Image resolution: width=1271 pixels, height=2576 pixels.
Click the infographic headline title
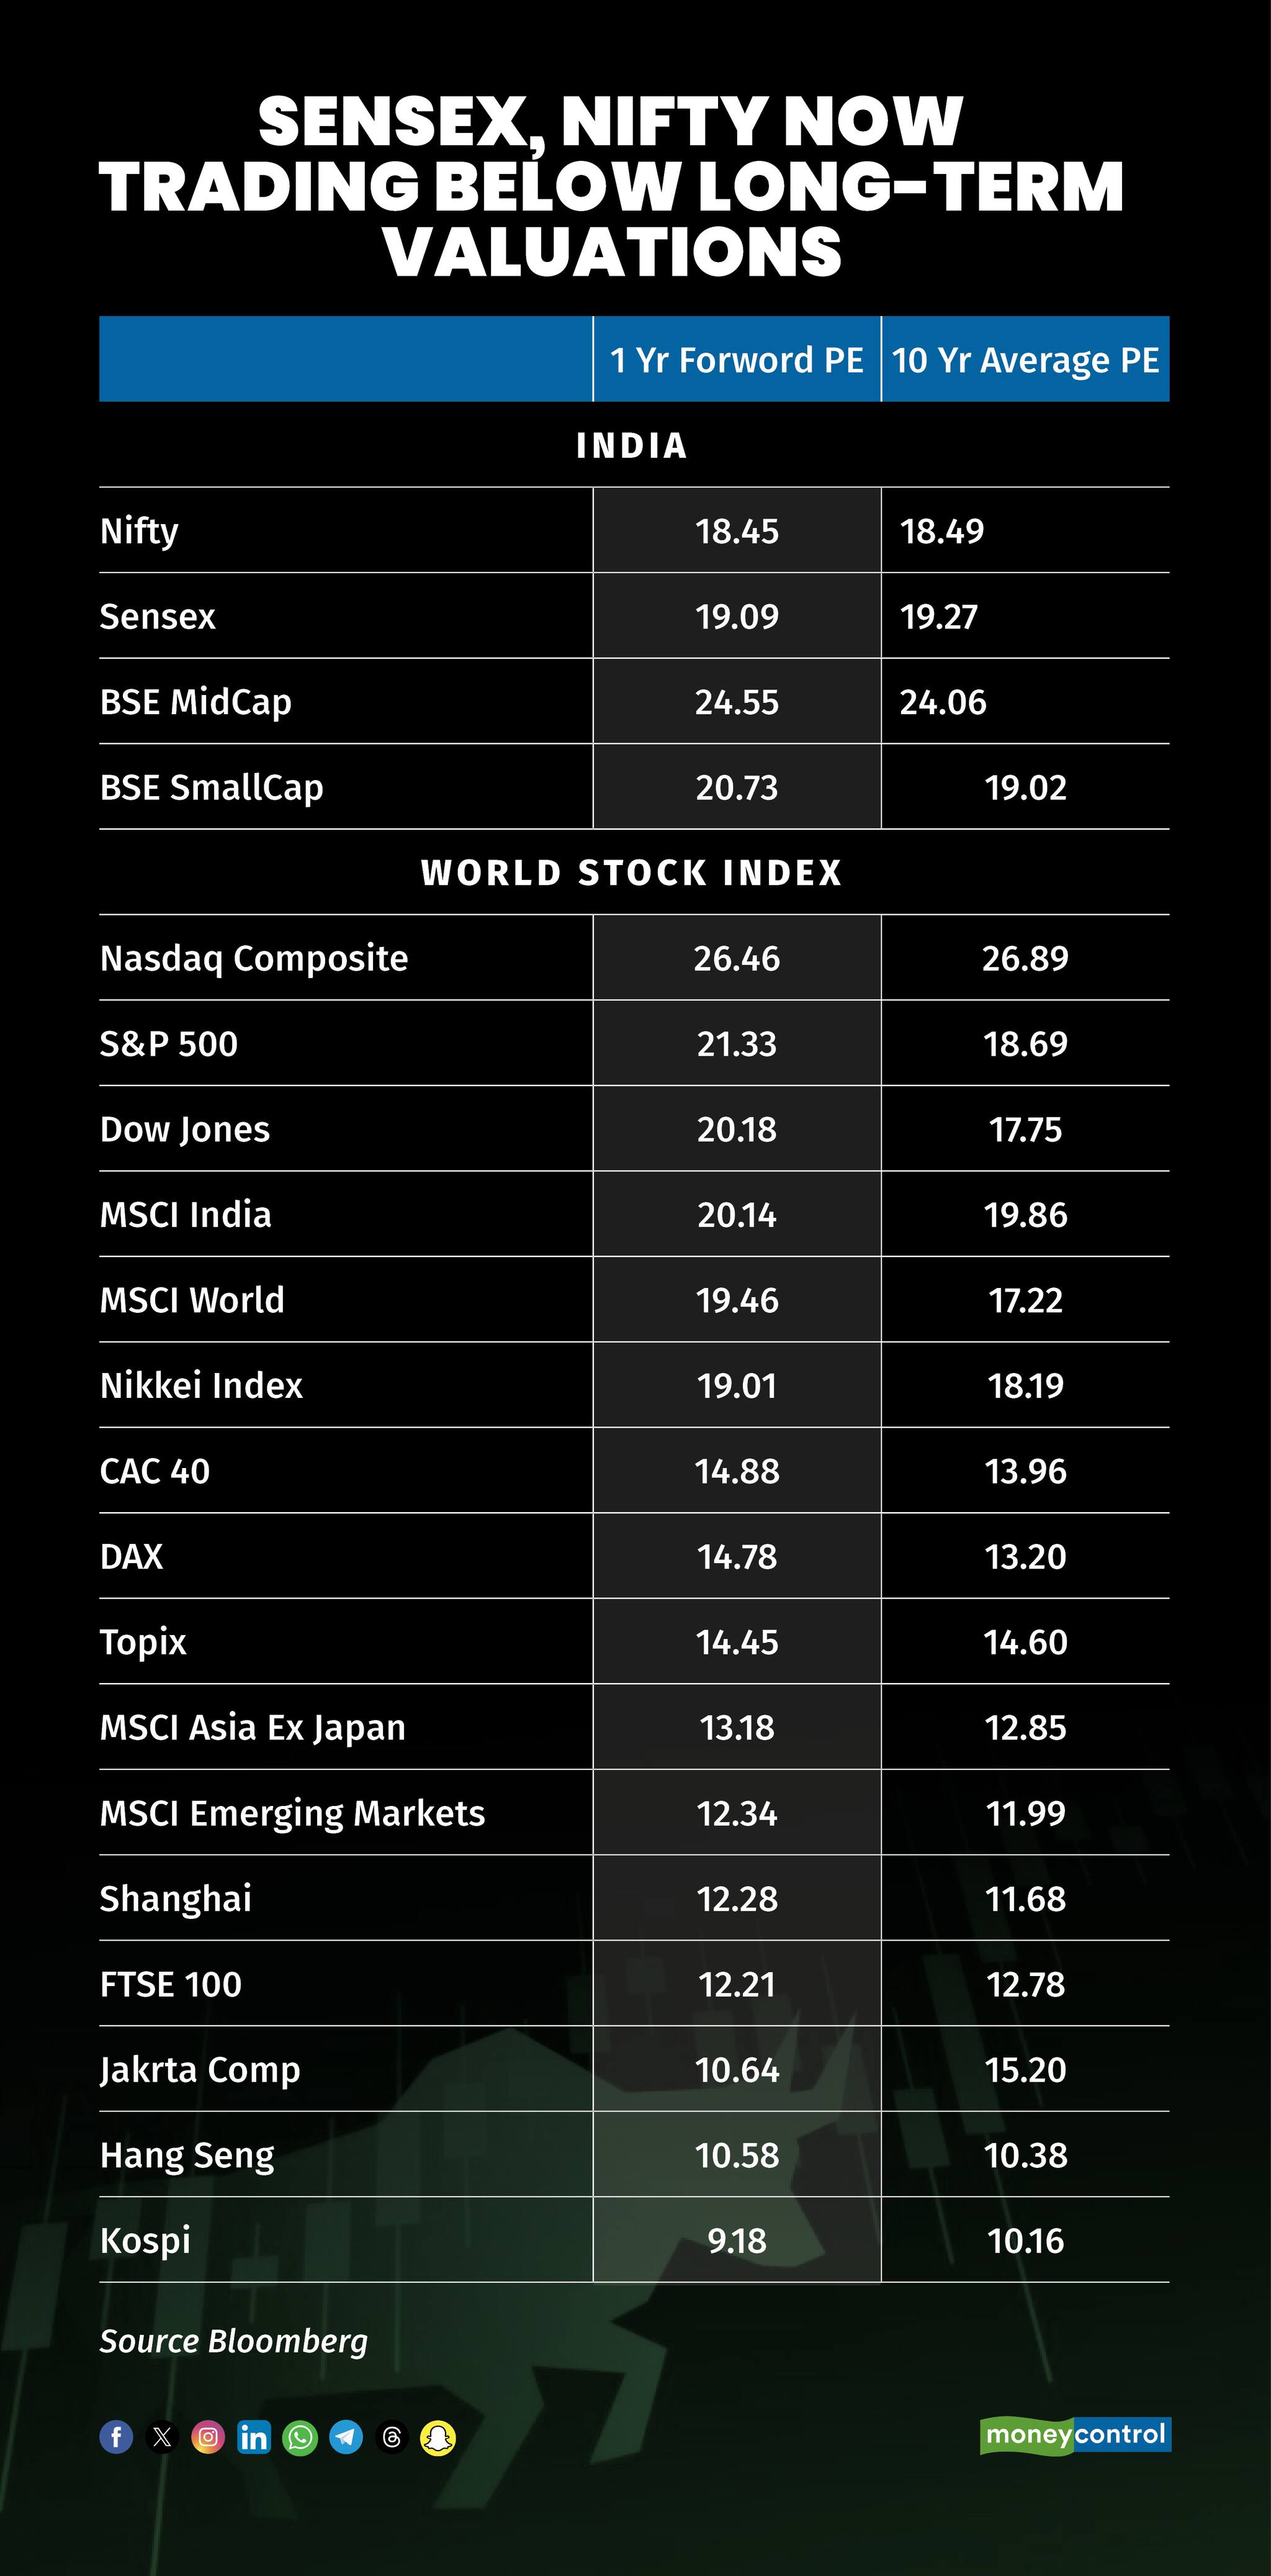point(611,187)
